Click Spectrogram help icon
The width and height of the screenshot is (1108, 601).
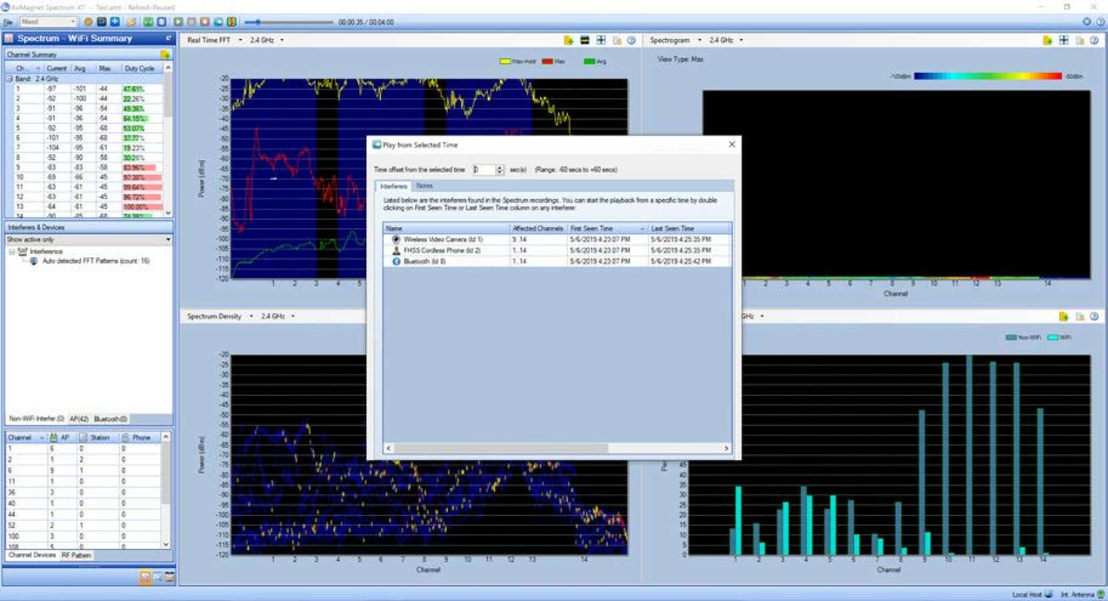(1094, 40)
